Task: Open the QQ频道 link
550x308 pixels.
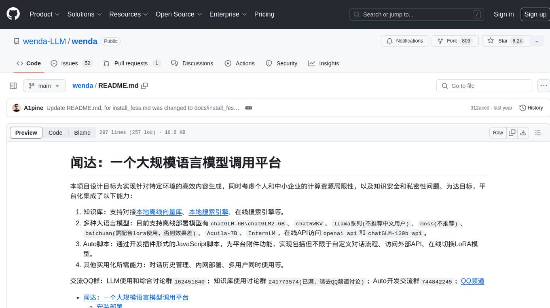Action: tap(472, 281)
